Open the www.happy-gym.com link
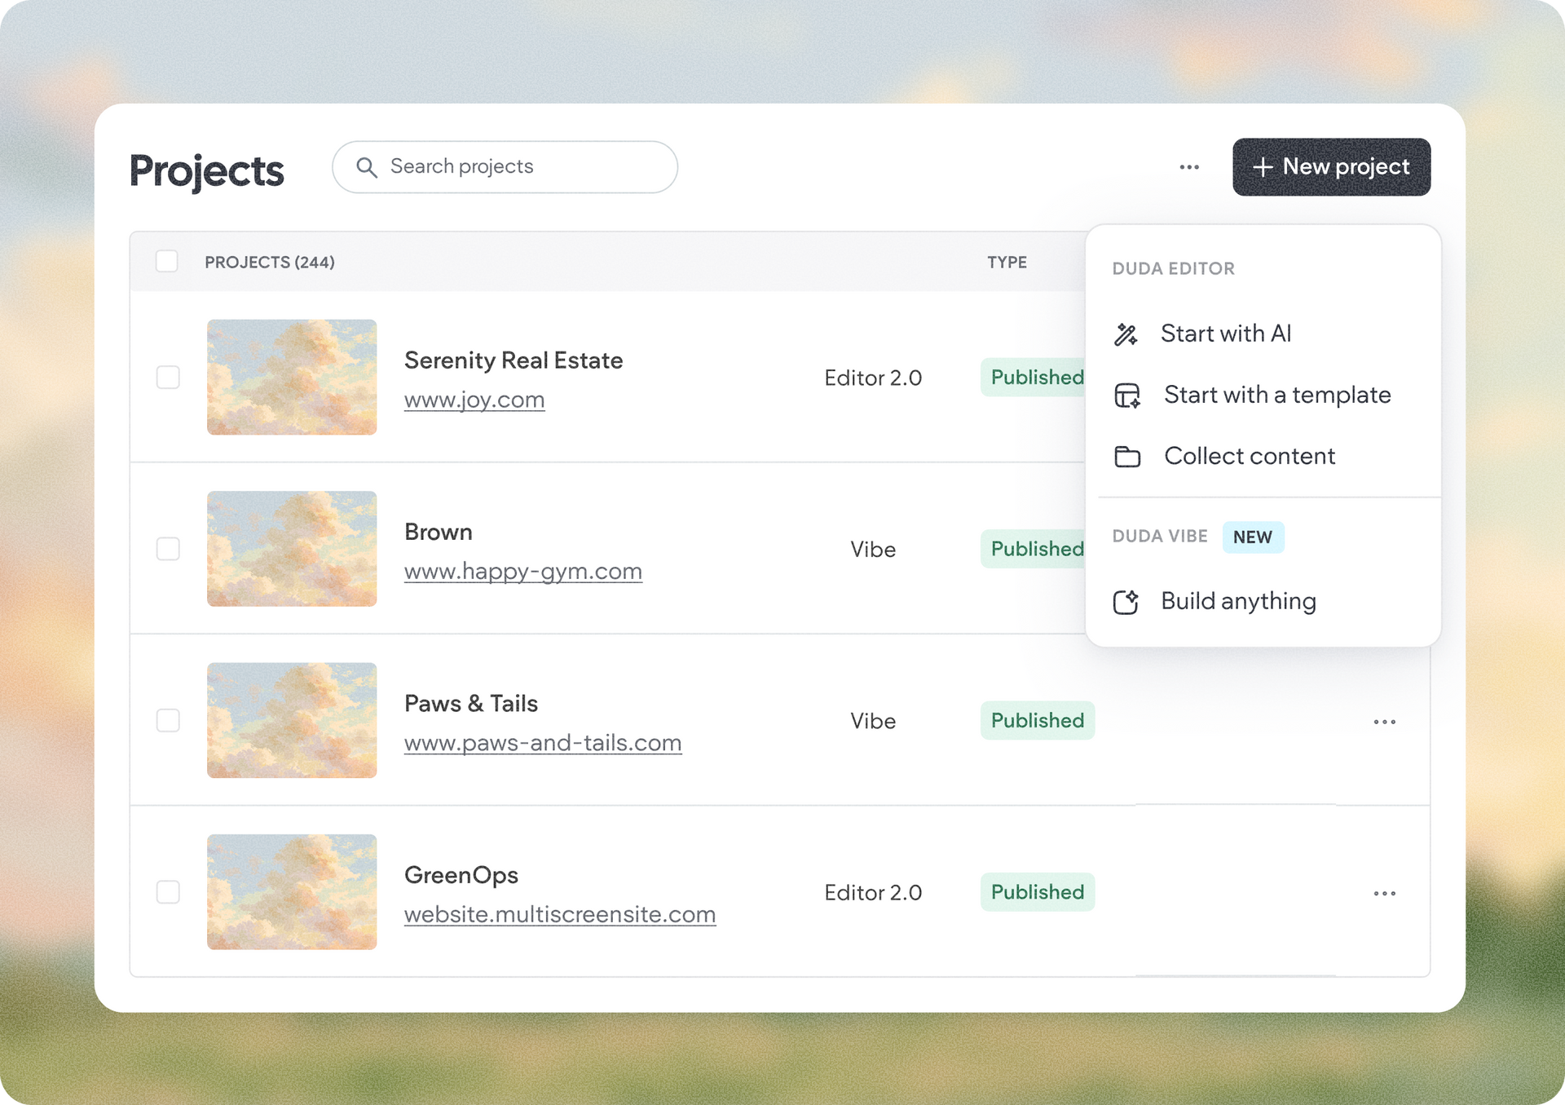This screenshot has height=1105, width=1565. click(523, 572)
